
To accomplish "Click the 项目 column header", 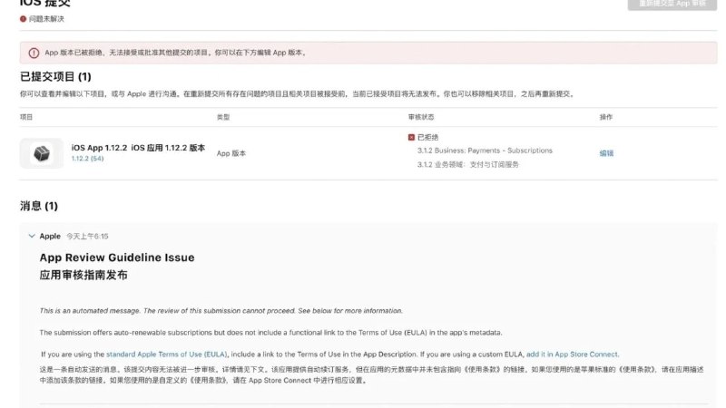I will tap(26, 117).
